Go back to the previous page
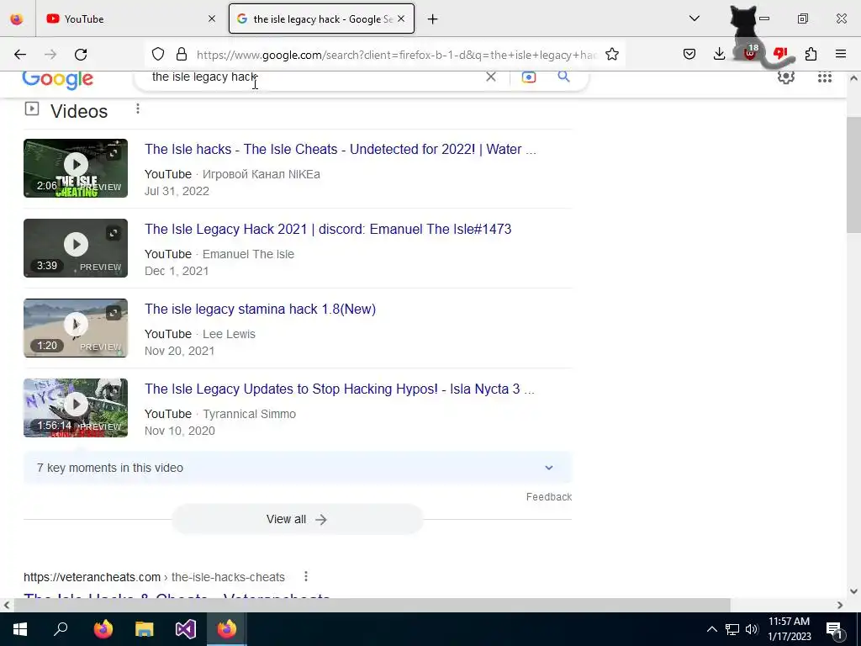 (20, 55)
